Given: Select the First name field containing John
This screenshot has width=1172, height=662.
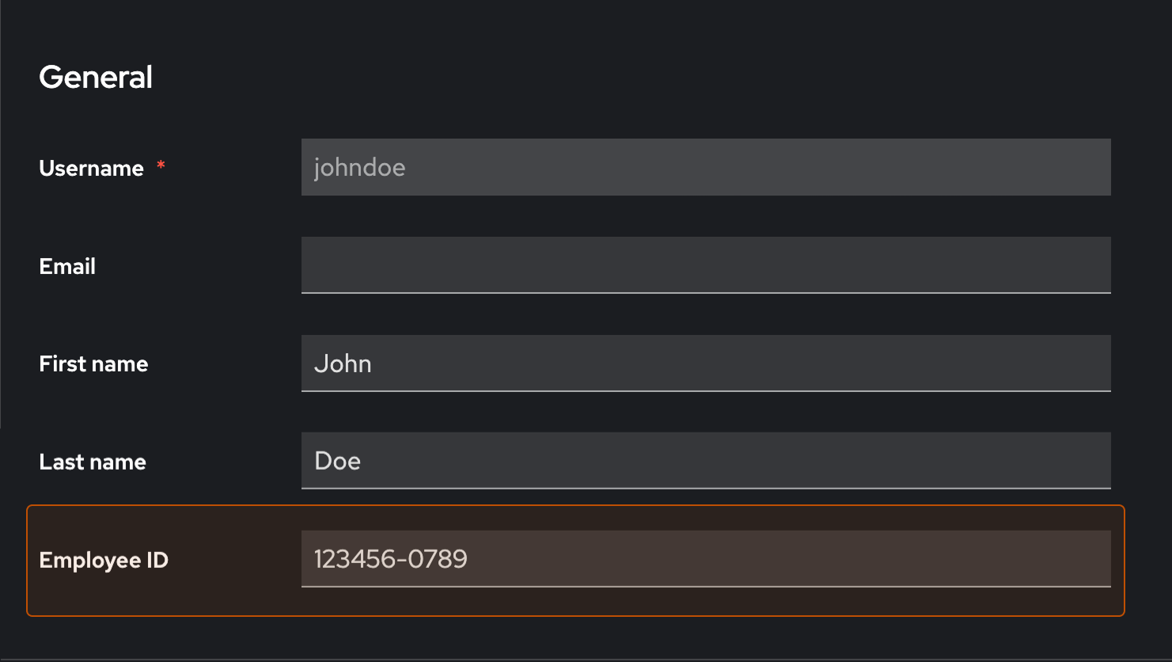Looking at the screenshot, I should (704, 363).
